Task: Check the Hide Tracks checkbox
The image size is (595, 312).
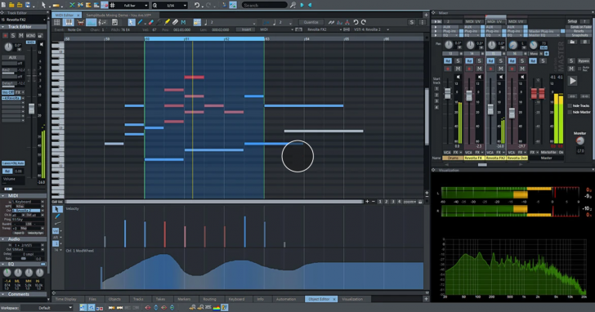Action: (570, 105)
